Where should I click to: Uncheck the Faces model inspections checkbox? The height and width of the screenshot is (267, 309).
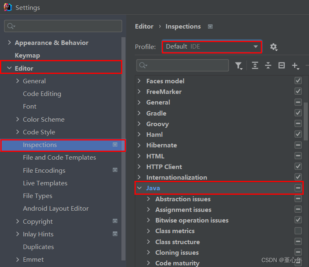[x=298, y=80]
